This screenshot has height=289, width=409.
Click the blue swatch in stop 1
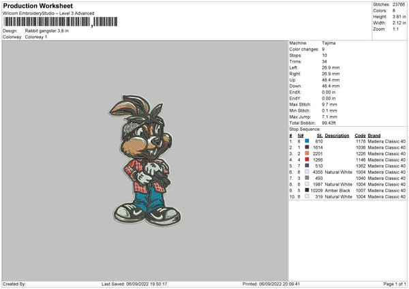(x=307, y=141)
